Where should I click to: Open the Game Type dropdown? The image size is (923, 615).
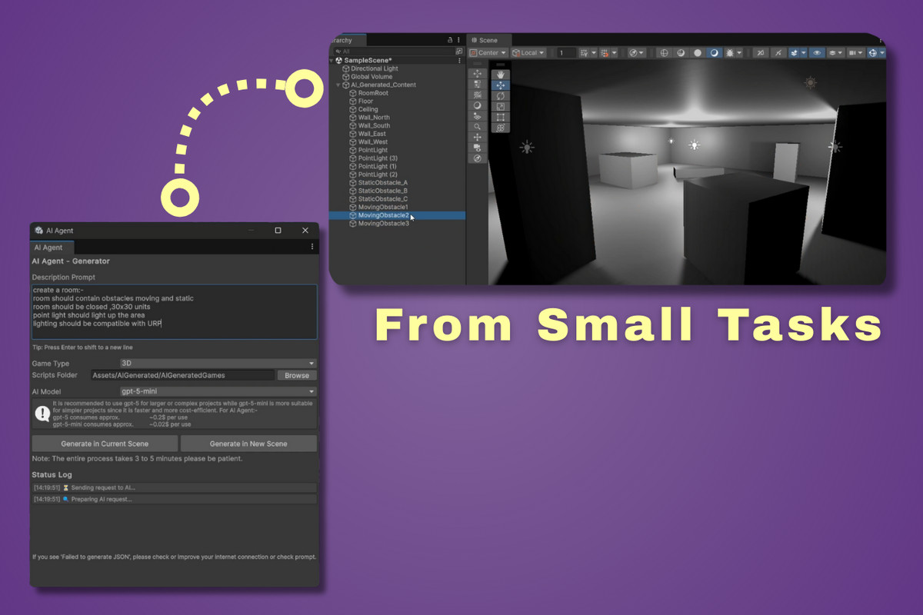coord(218,363)
